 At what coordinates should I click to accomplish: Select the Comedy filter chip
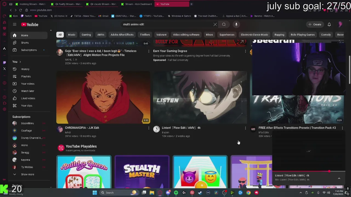pyautogui.click(x=326, y=35)
